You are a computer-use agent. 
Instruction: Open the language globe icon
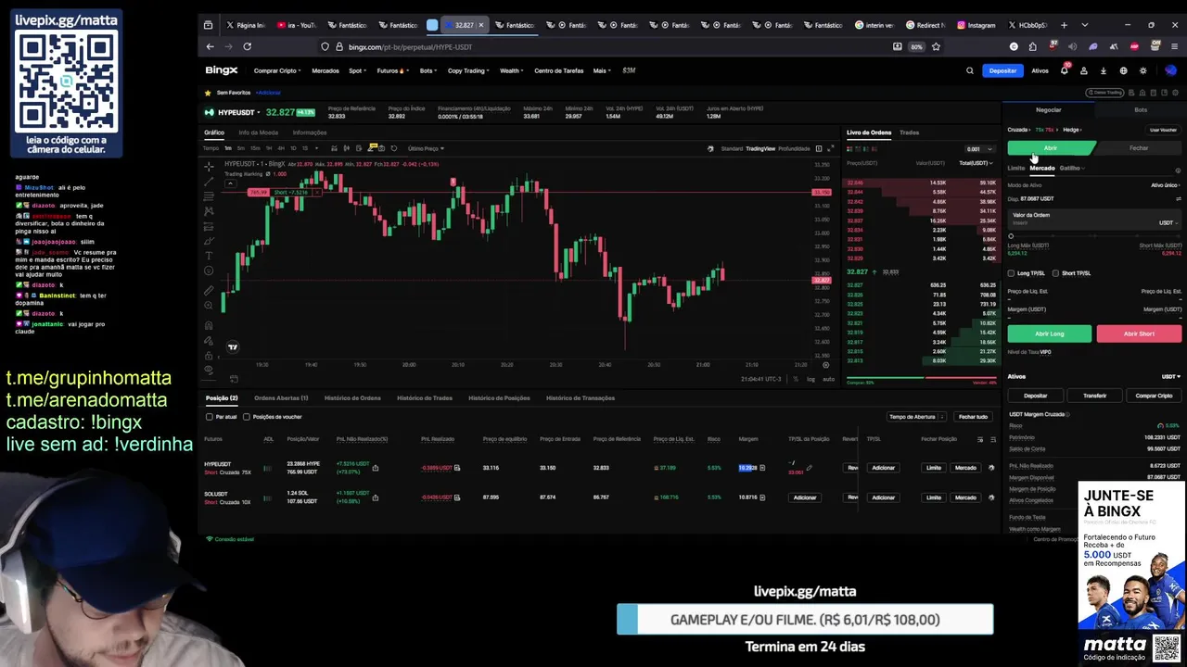point(1123,70)
